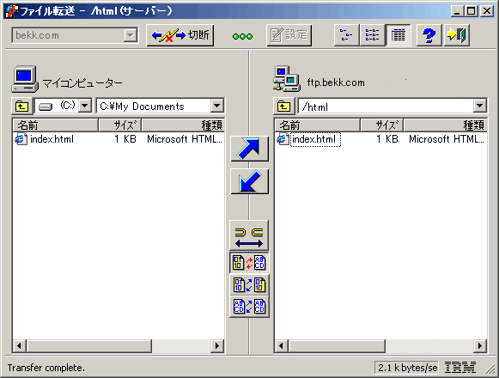Image resolution: width=499 pixels, height=378 pixels.
Task: Click the upload arrow button
Action: (x=249, y=149)
